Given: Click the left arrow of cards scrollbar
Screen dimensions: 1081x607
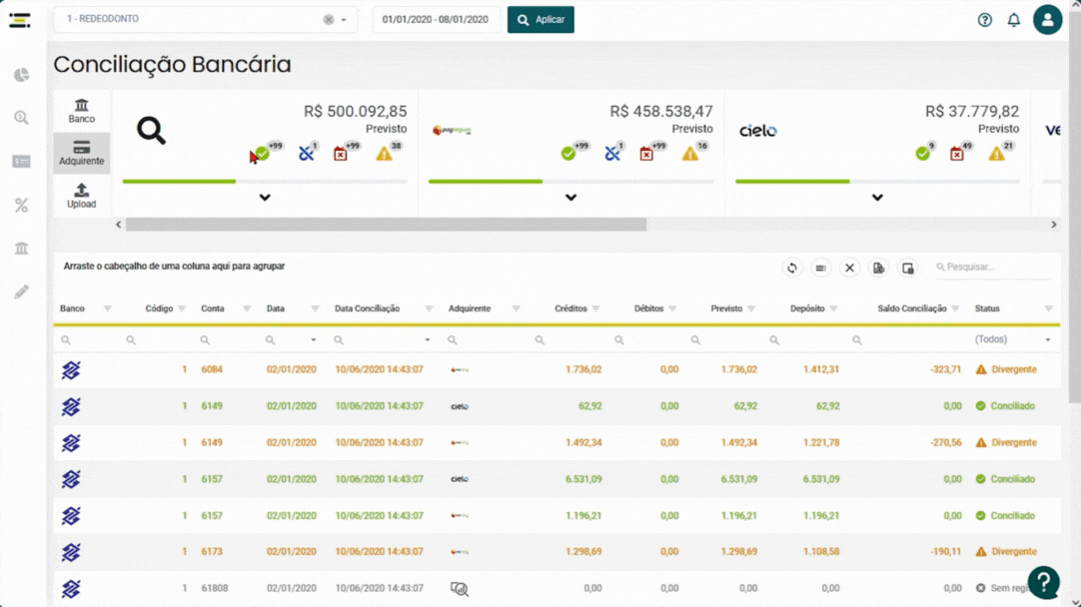Looking at the screenshot, I should pyautogui.click(x=119, y=225).
